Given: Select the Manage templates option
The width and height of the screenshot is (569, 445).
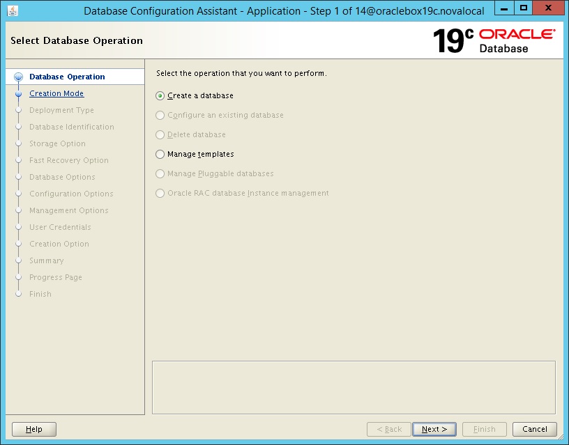Looking at the screenshot, I should coord(160,154).
